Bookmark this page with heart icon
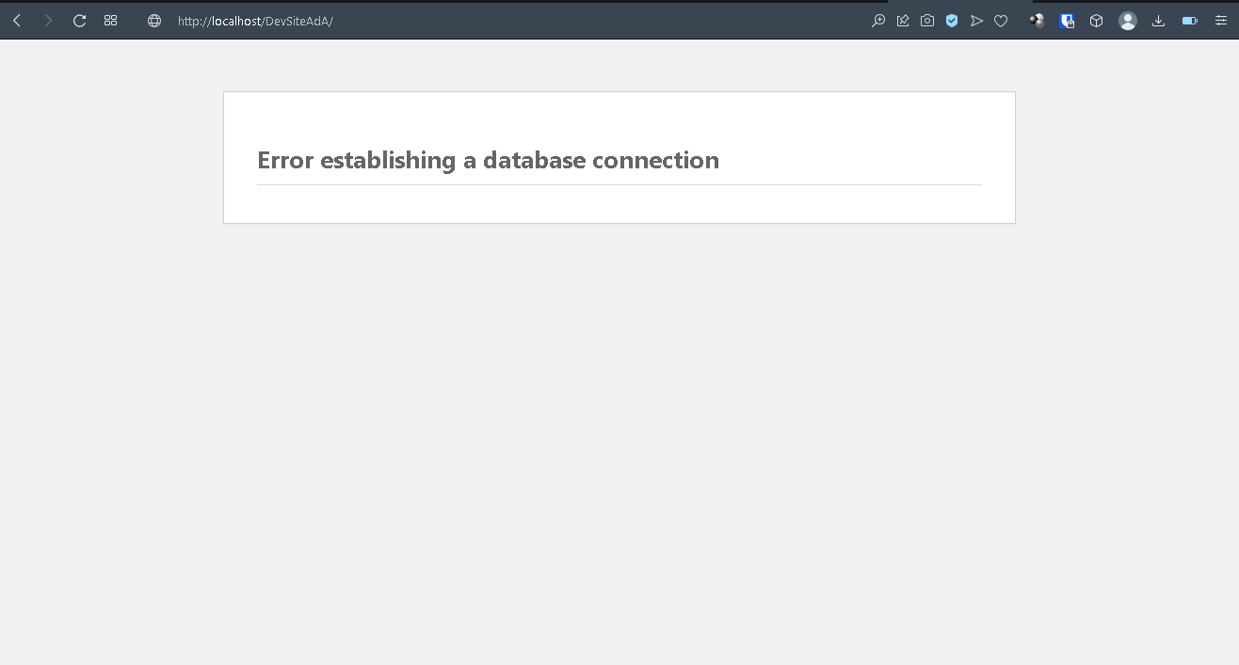The image size is (1239, 665). pyautogui.click(x=1001, y=21)
